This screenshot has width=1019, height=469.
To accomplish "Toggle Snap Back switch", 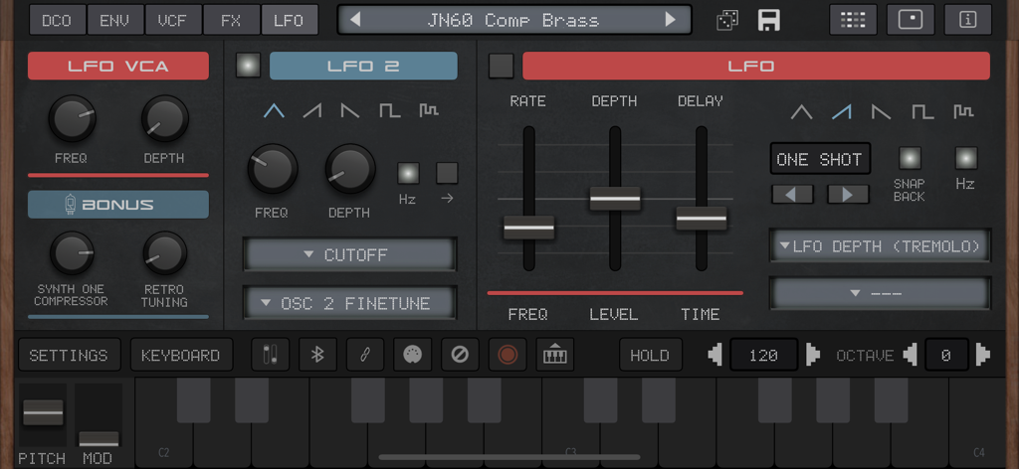I will pos(910,158).
